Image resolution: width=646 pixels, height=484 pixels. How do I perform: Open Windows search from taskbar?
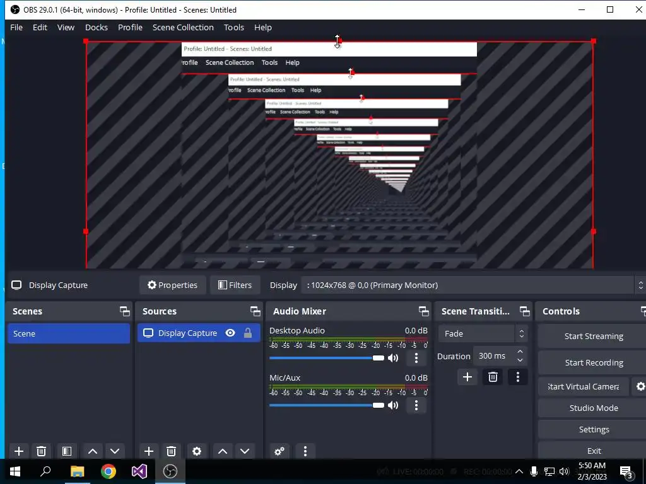coord(45,471)
